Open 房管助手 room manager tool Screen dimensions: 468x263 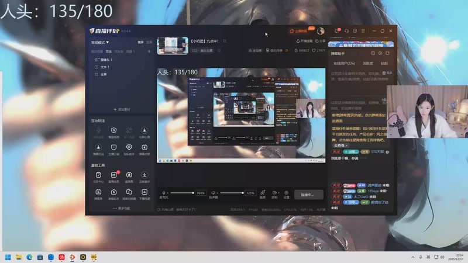(113, 194)
